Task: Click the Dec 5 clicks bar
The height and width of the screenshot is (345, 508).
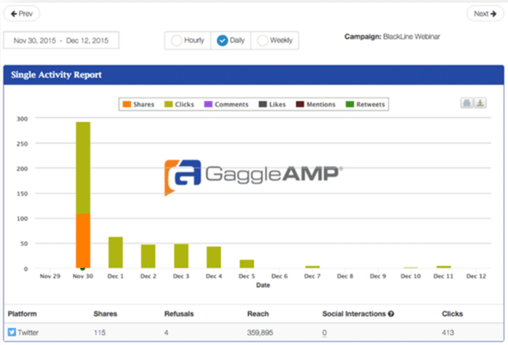Action: tap(247, 264)
